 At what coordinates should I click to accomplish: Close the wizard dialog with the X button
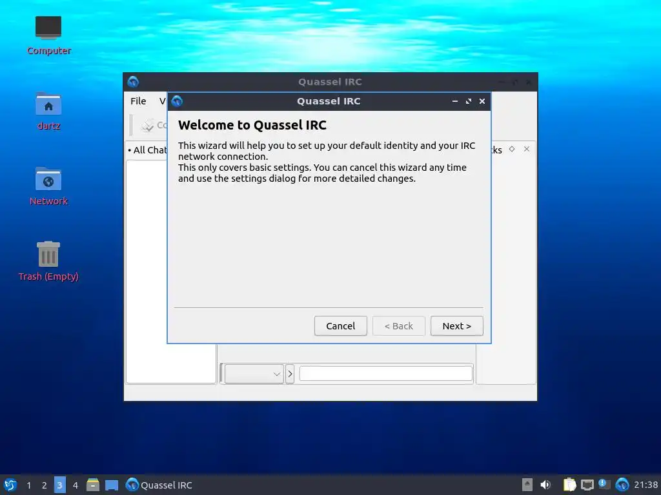click(482, 101)
